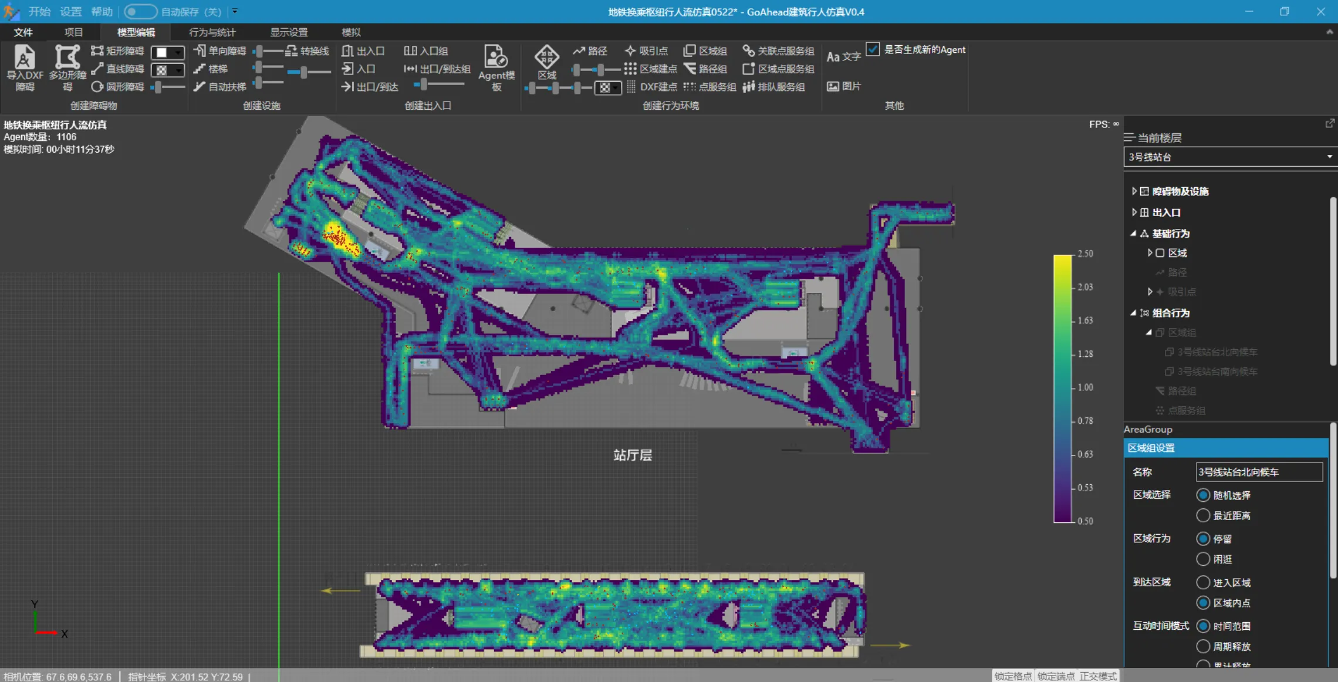
Task: Select the 闲逛 area behavior option
Action: click(x=1203, y=559)
